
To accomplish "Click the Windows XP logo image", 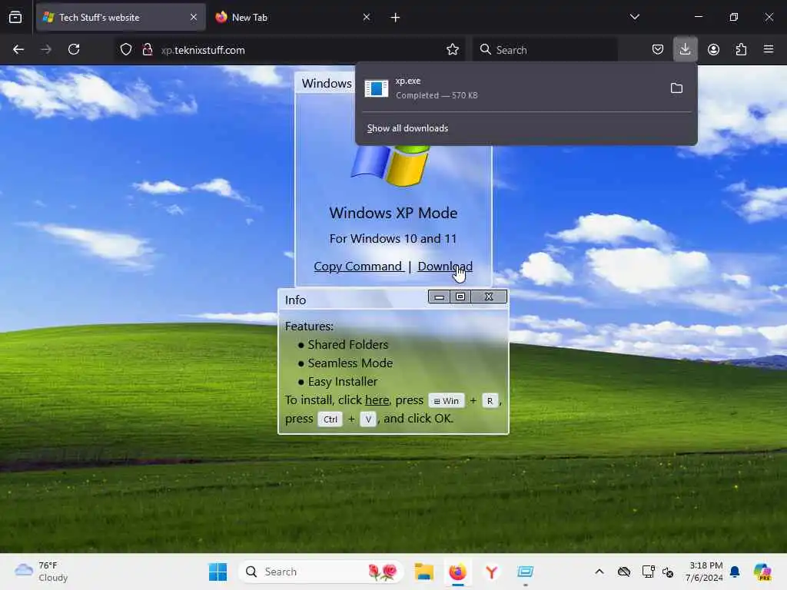I will [x=391, y=166].
